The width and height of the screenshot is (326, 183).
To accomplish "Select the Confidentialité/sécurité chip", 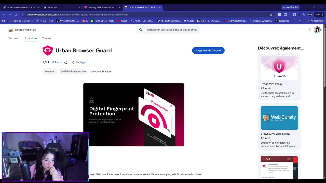I will [73, 72].
